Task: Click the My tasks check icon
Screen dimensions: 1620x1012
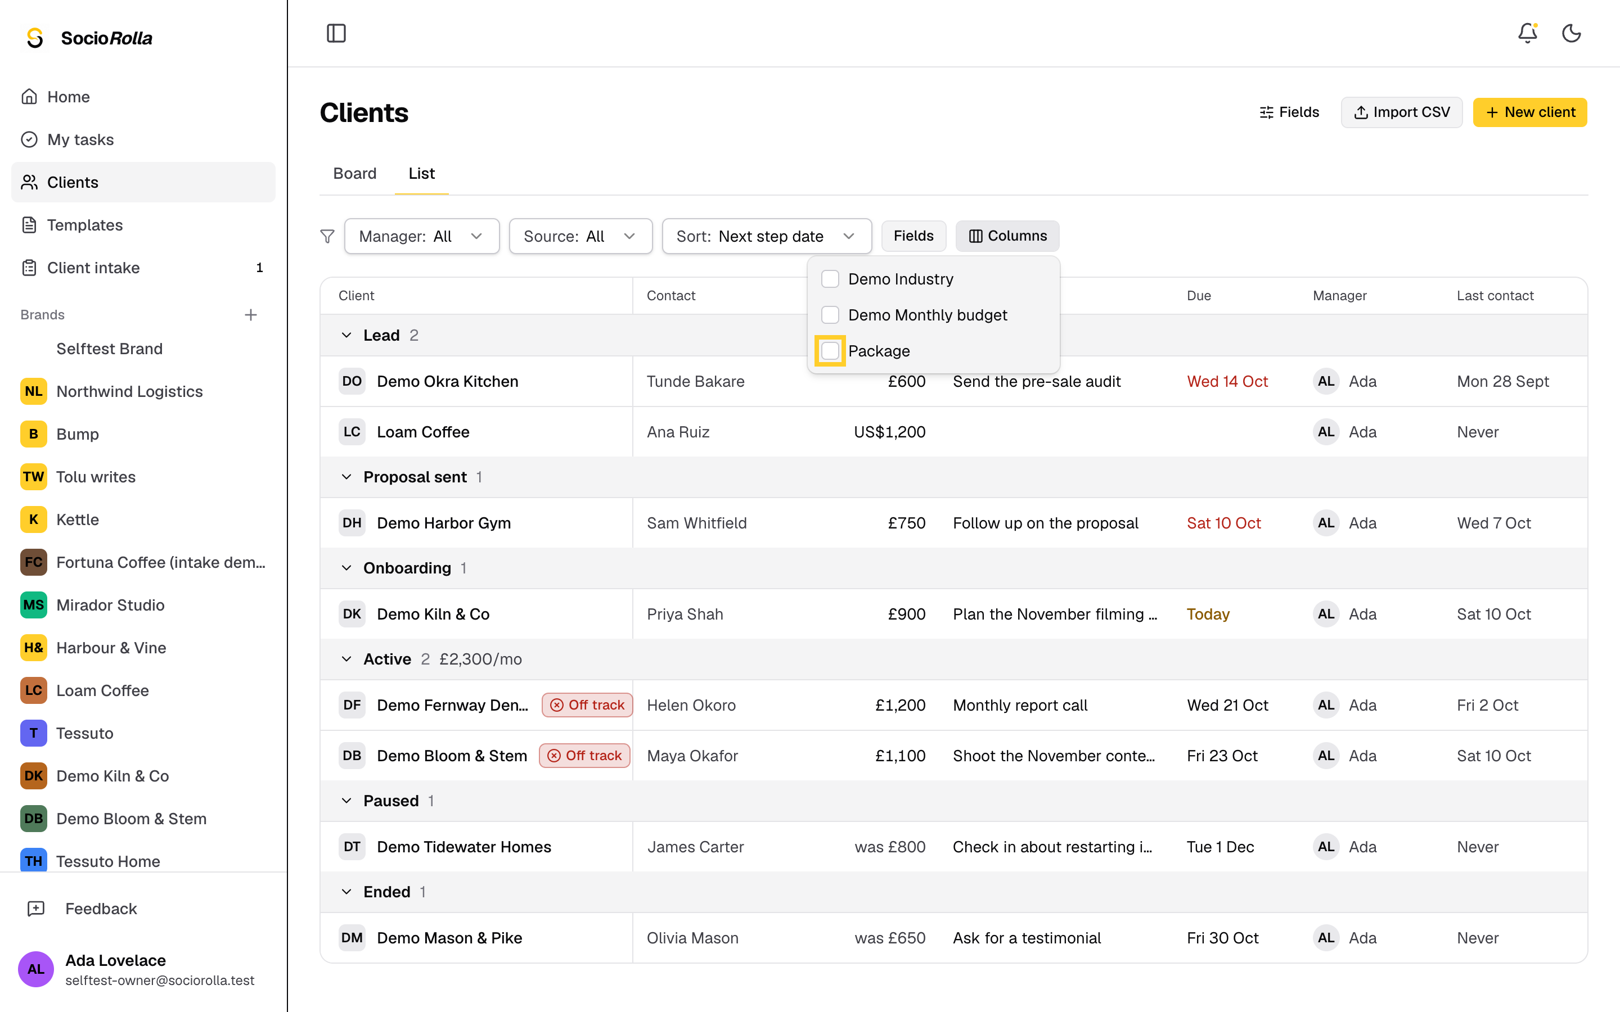Action: click(29, 139)
